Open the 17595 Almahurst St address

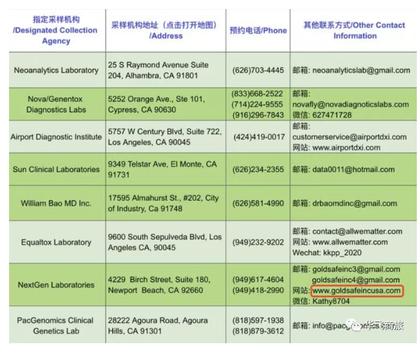tap(163, 204)
